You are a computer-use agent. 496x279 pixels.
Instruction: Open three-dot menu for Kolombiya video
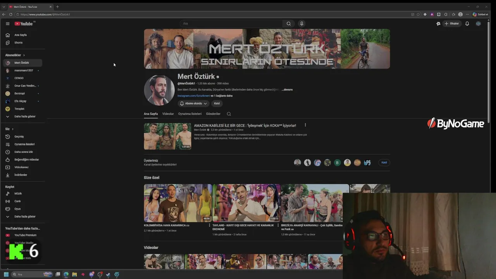click(x=210, y=225)
